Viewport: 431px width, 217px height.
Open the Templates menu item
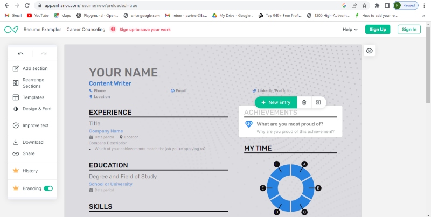[x=32, y=97]
